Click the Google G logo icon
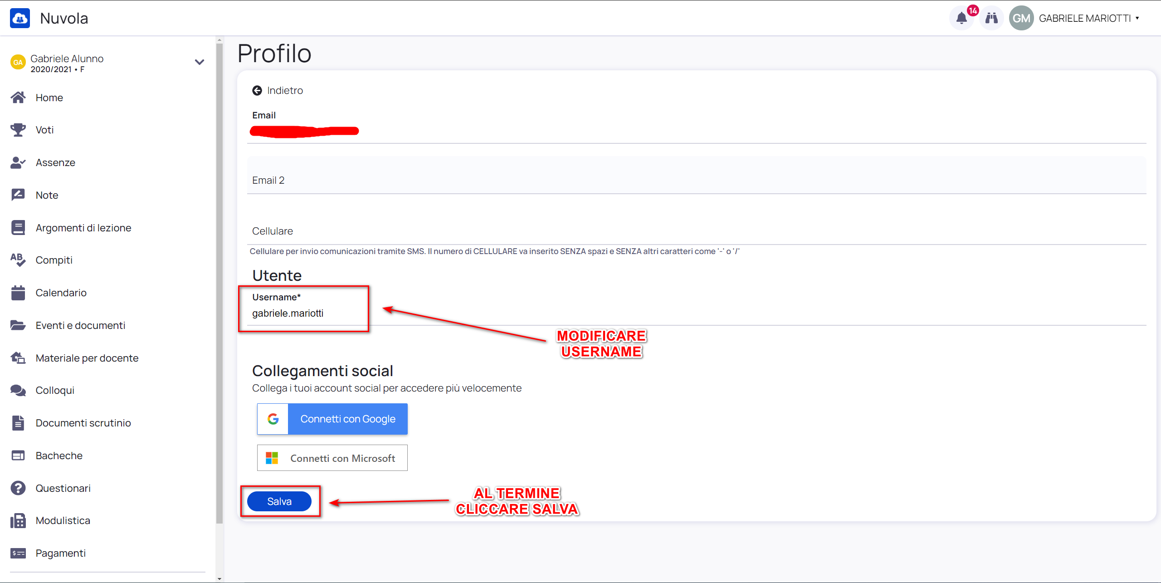 click(x=273, y=419)
